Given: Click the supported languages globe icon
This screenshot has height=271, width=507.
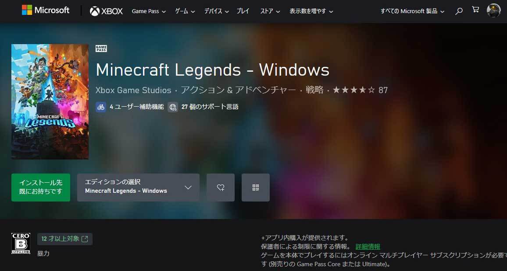Looking at the screenshot, I should (x=173, y=107).
